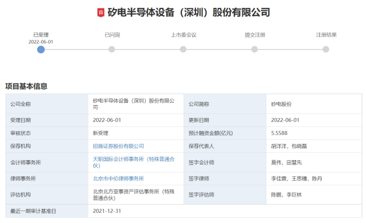Click the 胡洋洋，包晓磊 value cell
This screenshot has width=366, height=223.
(314, 146)
